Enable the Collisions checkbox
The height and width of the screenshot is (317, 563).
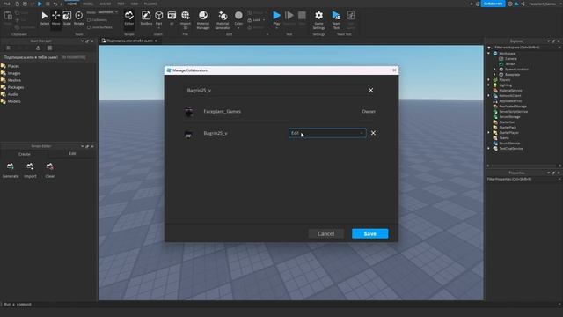[89, 20]
